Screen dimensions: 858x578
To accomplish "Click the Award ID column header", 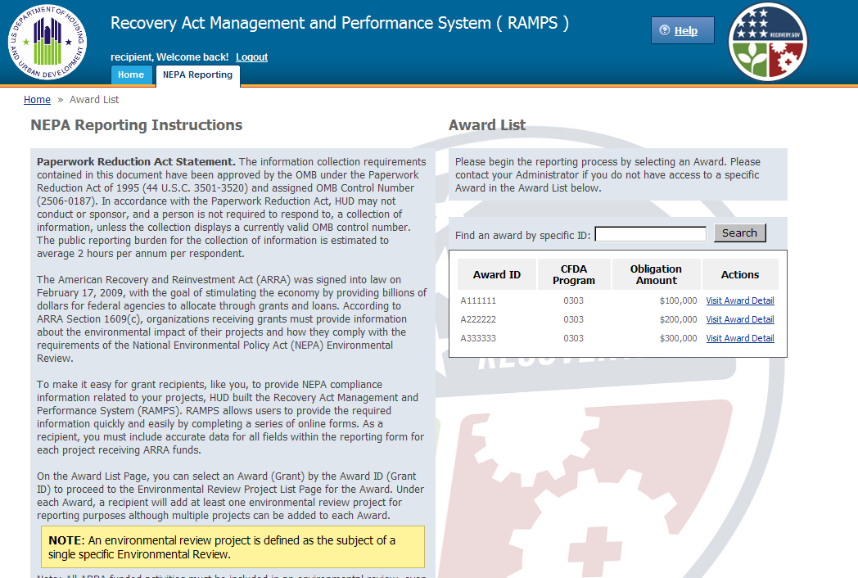I will [496, 275].
